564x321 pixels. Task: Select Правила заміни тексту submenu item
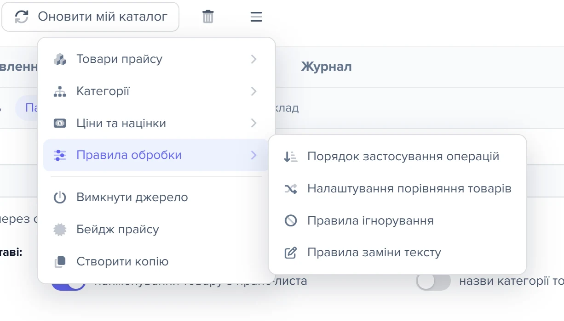[x=397, y=253]
